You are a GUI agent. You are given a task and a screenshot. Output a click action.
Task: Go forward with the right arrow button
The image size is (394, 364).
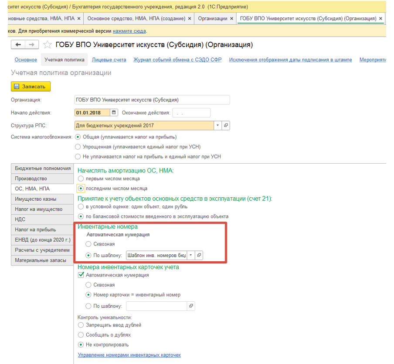coord(32,45)
